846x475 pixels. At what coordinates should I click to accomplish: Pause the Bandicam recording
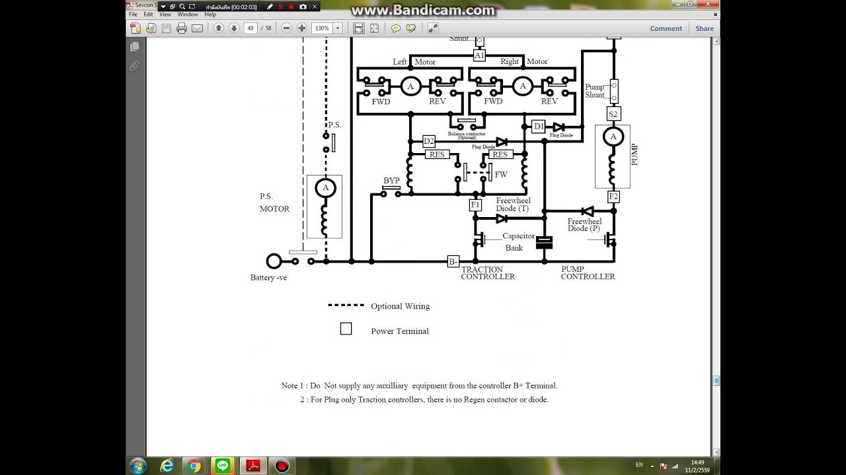[x=280, y=7]
